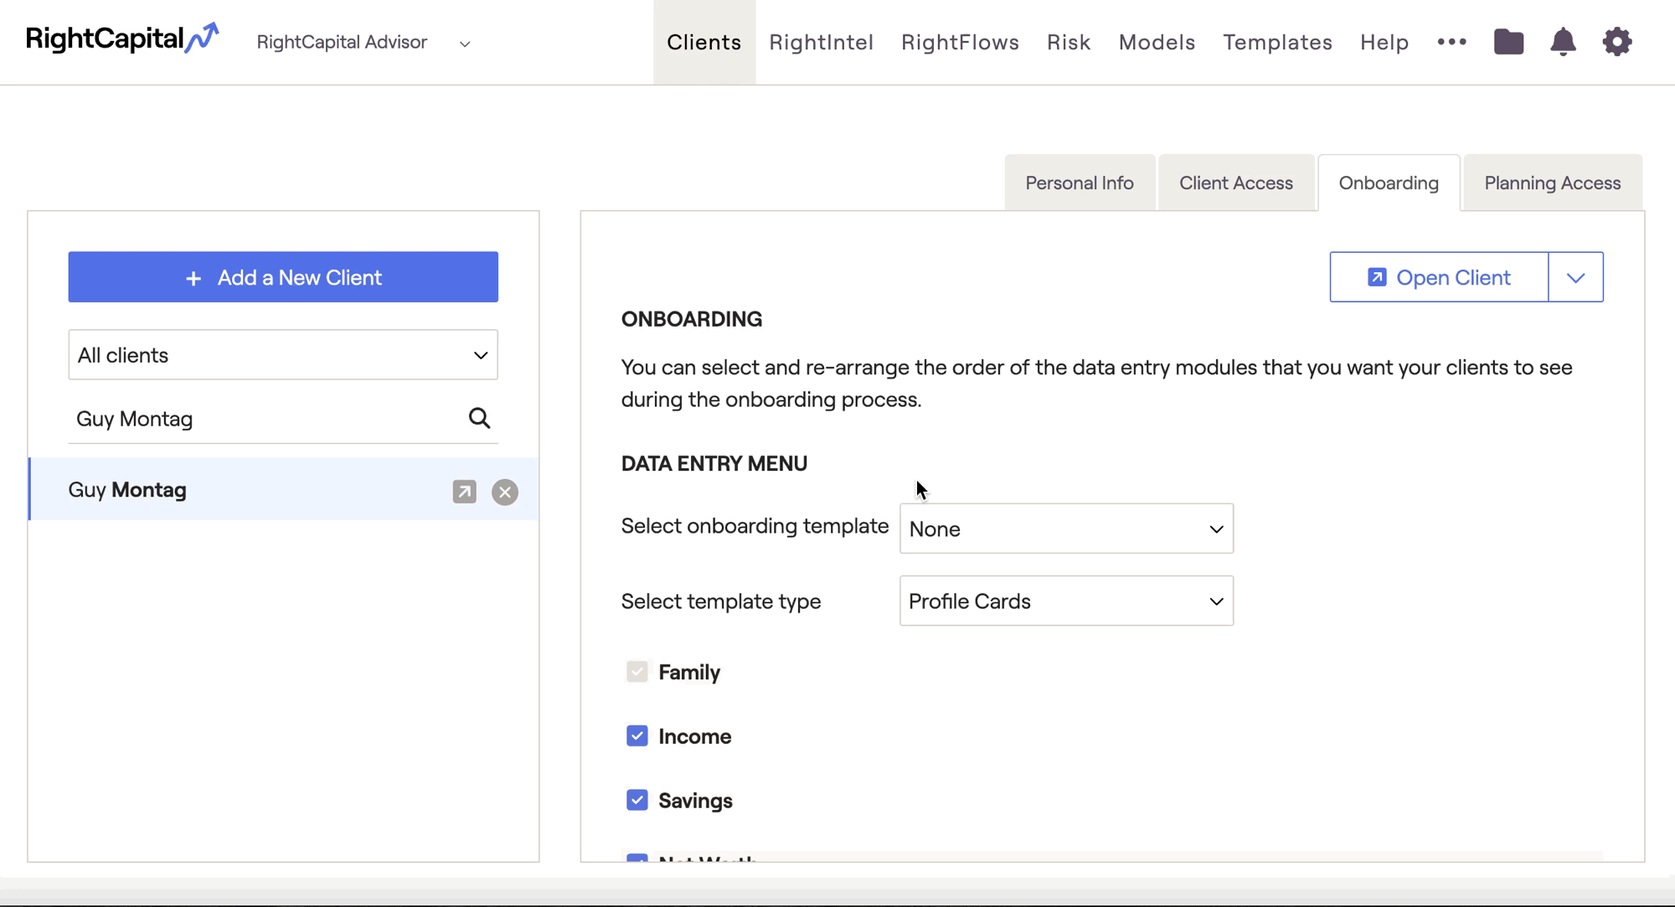Switch to the Client Access tab
The image size is (1675, 907).
pyautogui.click(x=1236, y=183)
